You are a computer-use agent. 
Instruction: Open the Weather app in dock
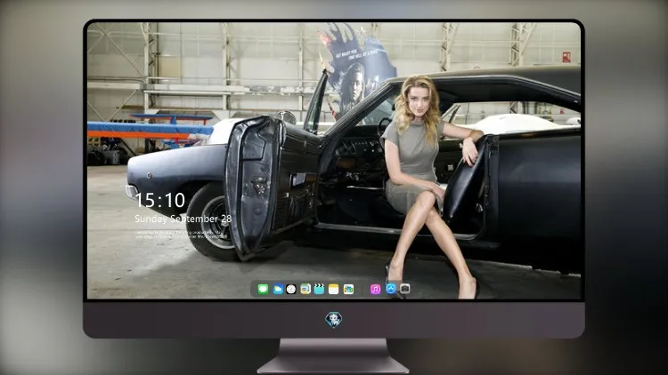tap(278, 290)
